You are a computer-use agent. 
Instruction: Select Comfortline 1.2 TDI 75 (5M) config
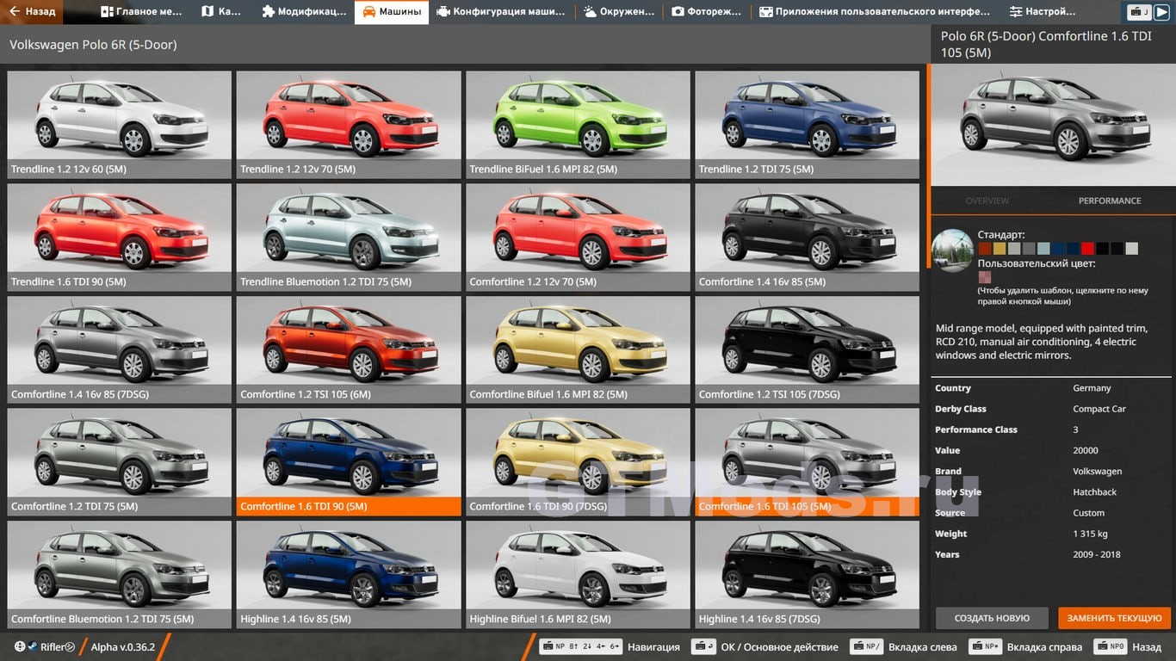point(120,461)
